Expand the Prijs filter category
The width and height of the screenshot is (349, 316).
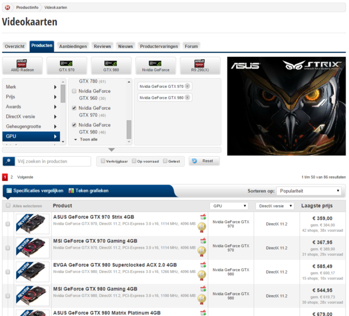click(x=31, y=97)
